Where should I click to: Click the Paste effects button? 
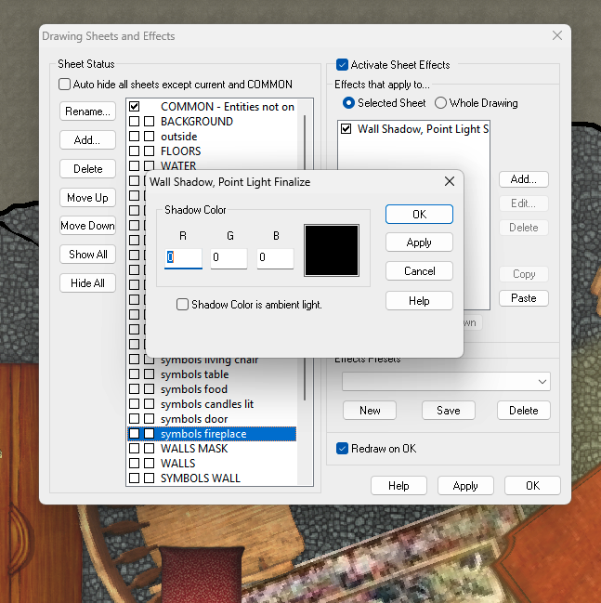523,298
